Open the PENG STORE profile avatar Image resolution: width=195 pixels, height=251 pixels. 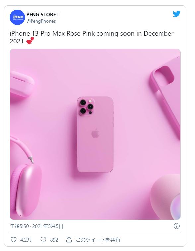pyautogui.click(x=17, y=17)
